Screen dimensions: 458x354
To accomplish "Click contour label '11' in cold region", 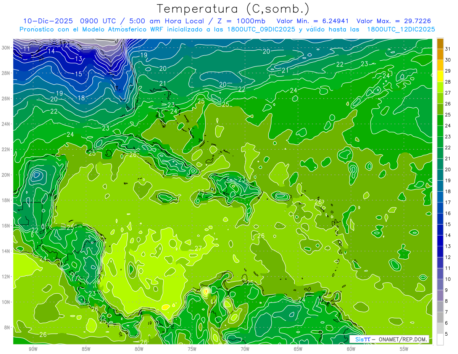I will click(x=27, y=48).
